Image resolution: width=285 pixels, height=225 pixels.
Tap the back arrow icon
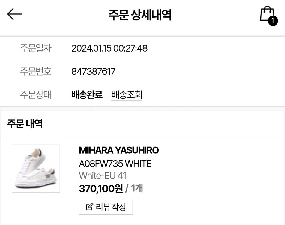click(x=14, y=14)
